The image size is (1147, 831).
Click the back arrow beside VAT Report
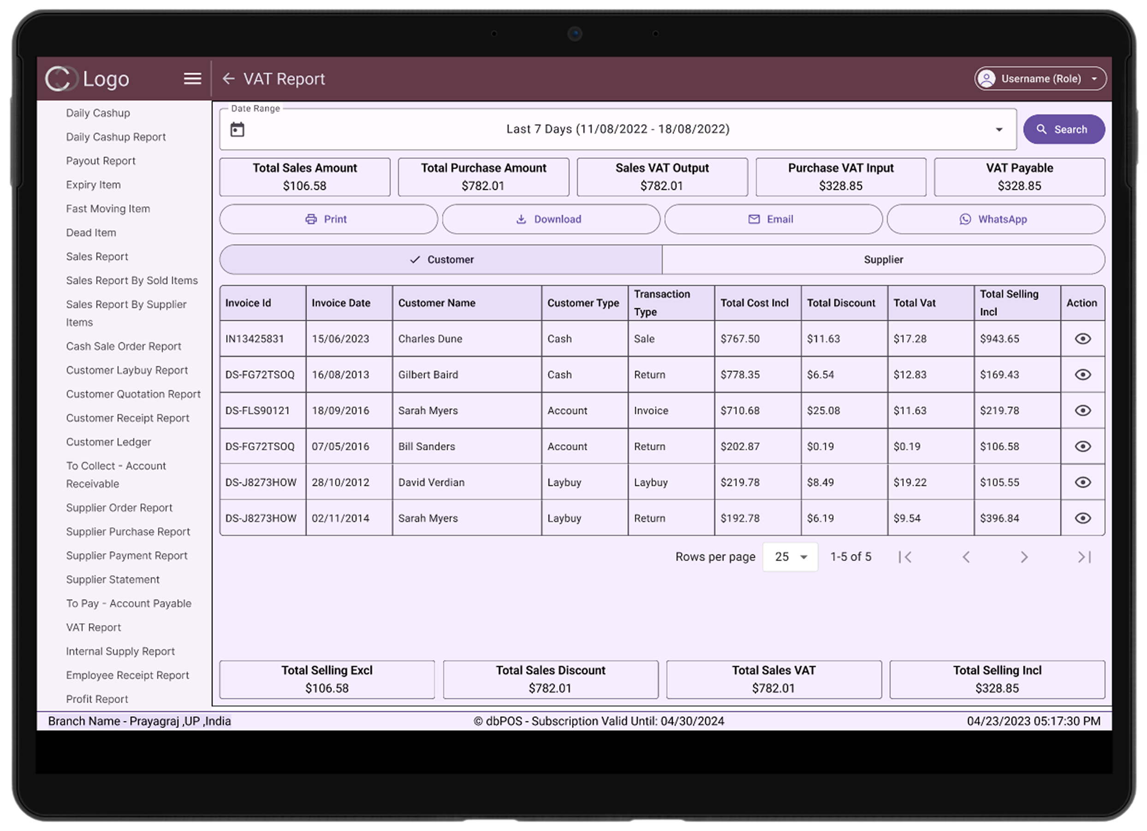229,78
